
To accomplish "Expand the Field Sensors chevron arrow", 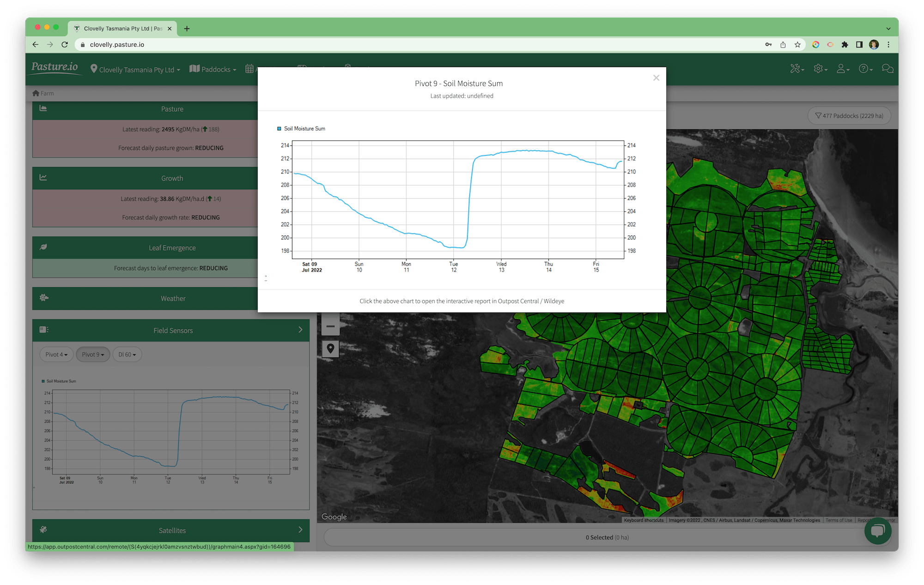I will click(x=300, y=330).
